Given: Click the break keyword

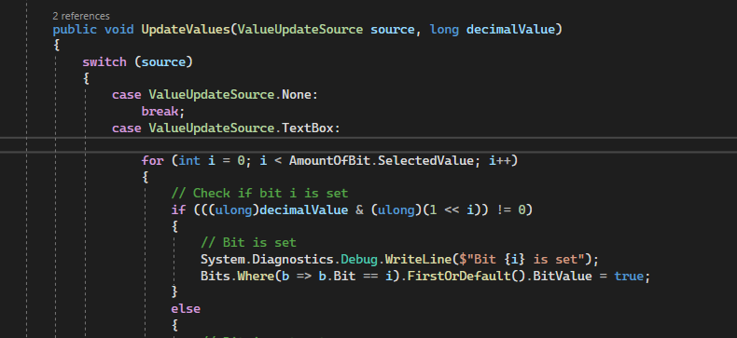Looking at the screenshot, I should click(x=160, y=111).
